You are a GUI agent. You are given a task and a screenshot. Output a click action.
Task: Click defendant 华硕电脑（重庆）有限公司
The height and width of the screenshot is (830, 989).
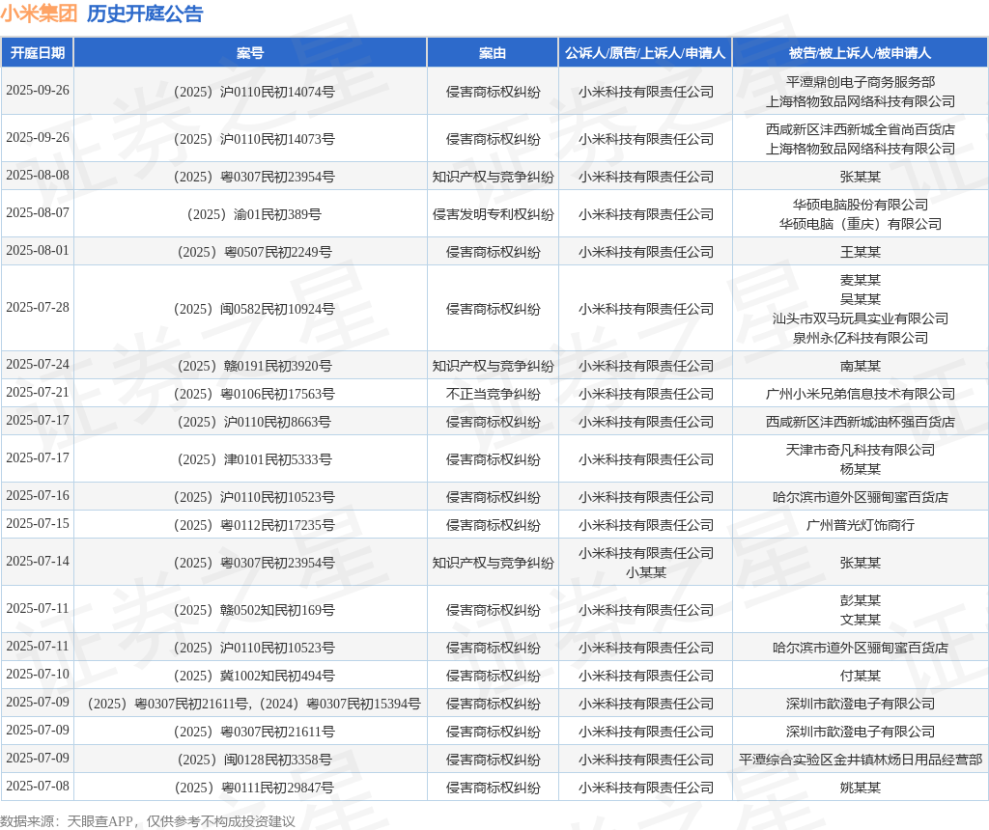tap(861, 224)
